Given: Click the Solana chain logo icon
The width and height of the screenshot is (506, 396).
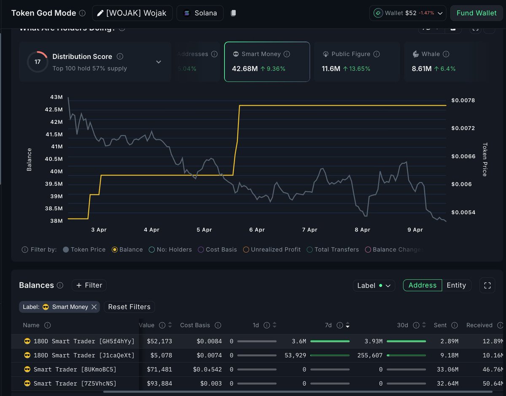Looking at the screenshot, I should pos(187,13).
